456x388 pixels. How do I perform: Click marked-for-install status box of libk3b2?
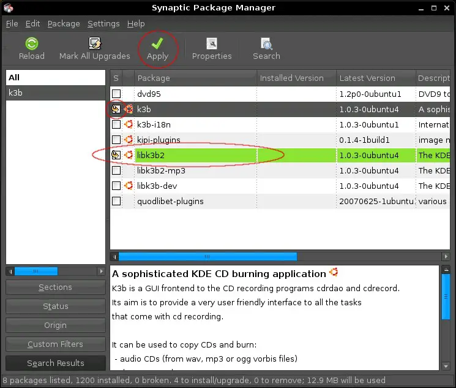pos(116,155)
